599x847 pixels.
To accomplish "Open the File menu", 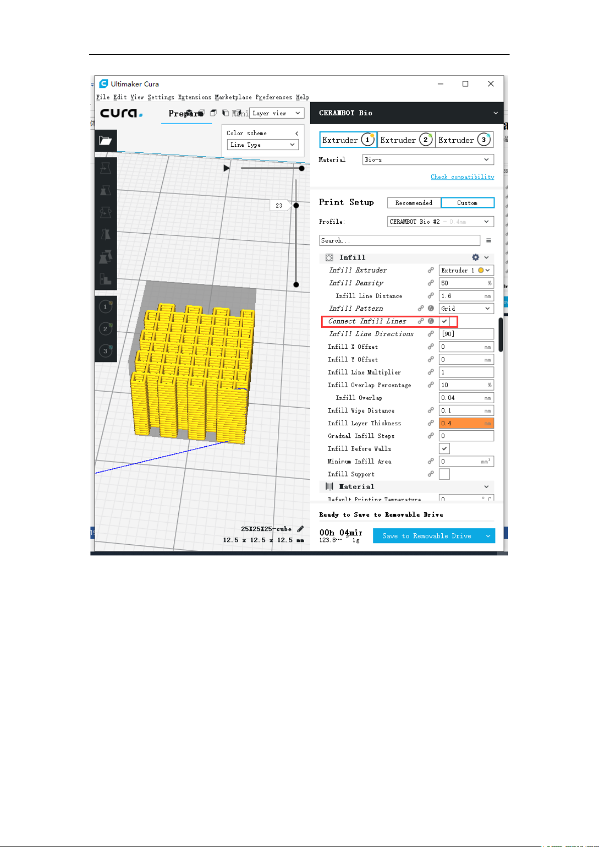I will (x=103, y=97).
